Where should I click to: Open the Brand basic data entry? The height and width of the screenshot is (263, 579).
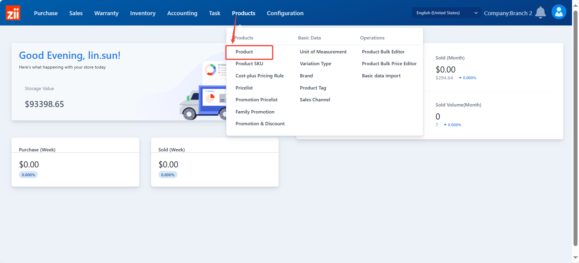tap(306, 76)
